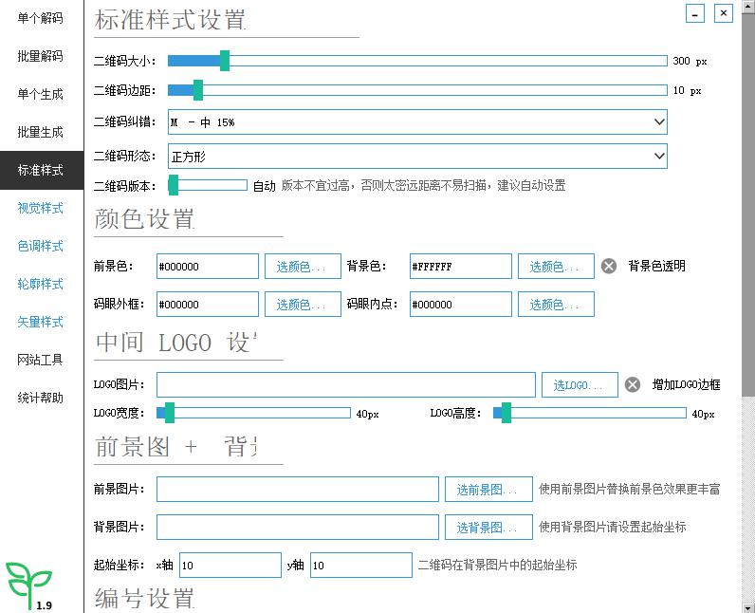Click the 选前景图 button
755x613 pixels.
tap(488, 490)
